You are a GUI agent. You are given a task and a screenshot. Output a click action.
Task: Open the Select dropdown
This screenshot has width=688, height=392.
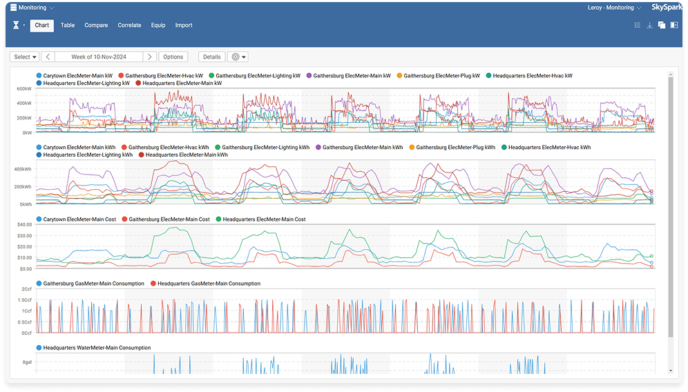(x=25, y=57)
